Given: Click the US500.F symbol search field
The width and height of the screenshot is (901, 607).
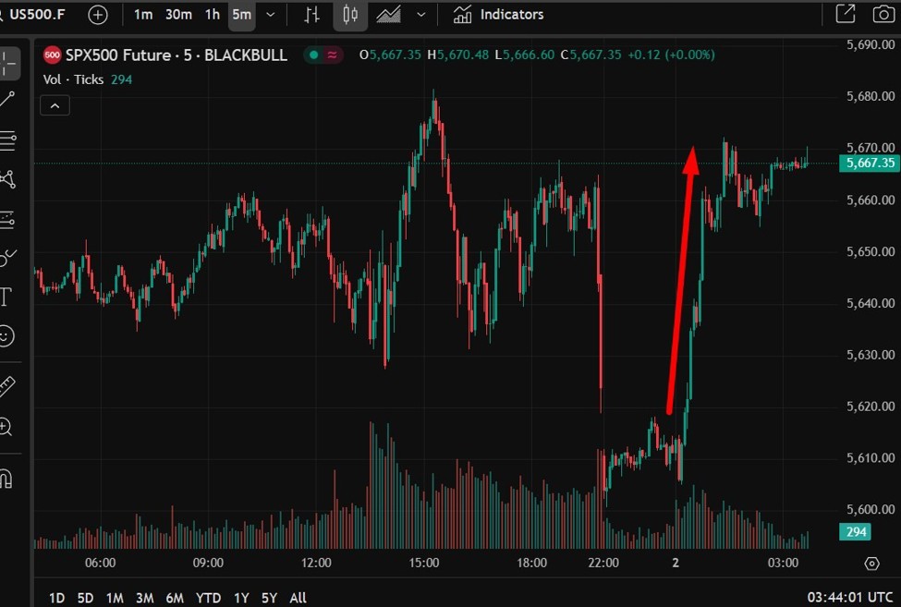Looking at the screenshot, I should click(36, 15).
